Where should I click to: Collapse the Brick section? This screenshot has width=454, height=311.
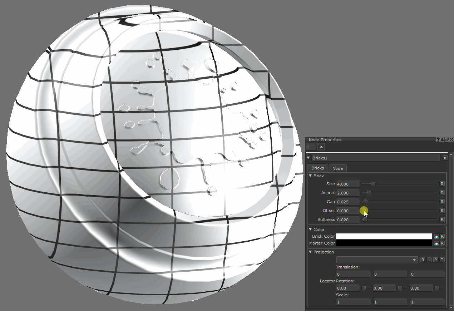[x=310, y=176]
